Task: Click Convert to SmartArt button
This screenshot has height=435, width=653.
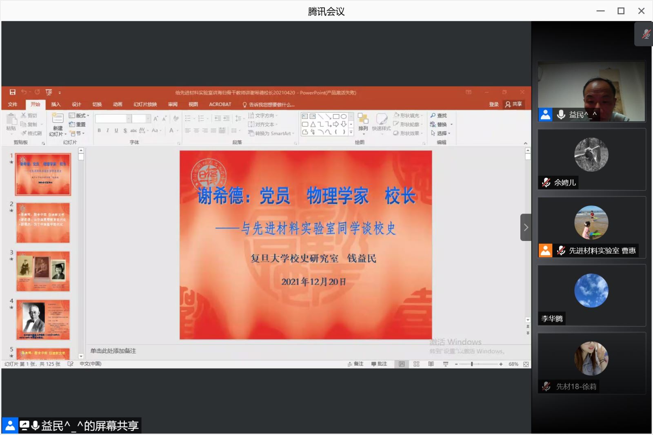Action: pyautogui.click(x=271, y=133)
